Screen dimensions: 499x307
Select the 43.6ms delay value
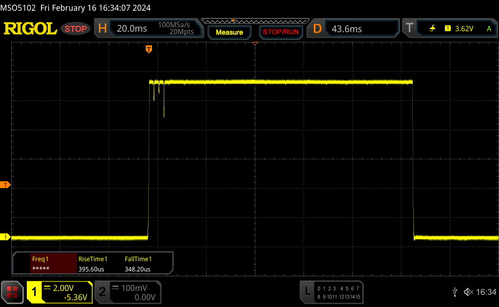pos(346,29)
